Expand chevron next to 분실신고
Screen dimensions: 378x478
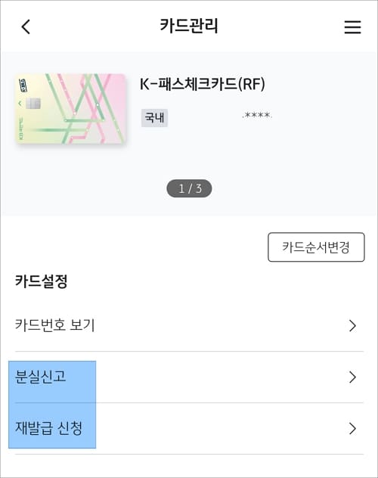[353, 377]
